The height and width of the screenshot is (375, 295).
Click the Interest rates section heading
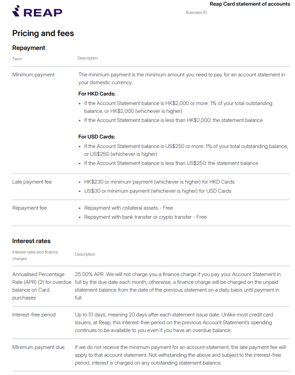[31, 241]
